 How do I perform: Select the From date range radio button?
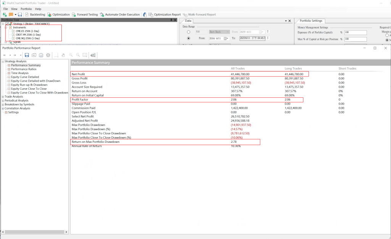[x=189, y=38]
